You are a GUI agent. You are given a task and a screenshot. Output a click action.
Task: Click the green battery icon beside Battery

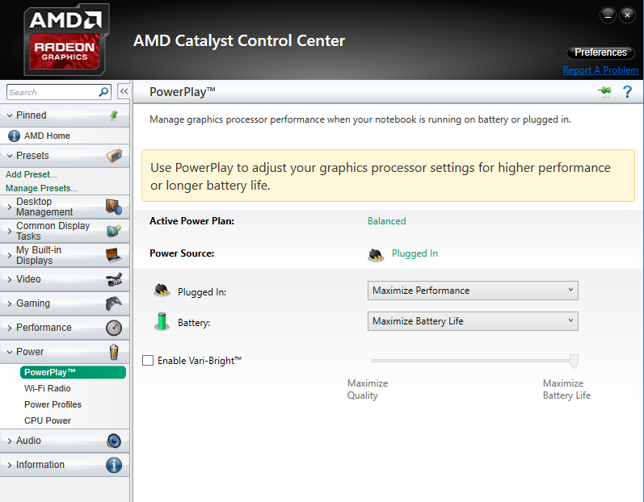coord(162,321)
